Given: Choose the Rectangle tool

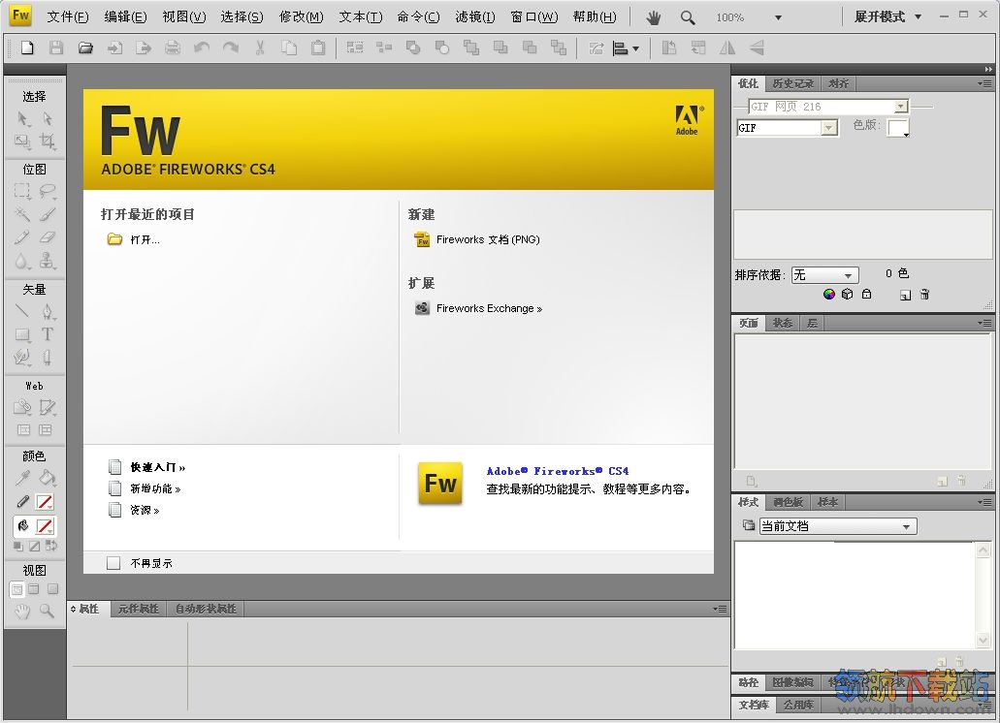Looking at the screenshot, I should (23, 334).
